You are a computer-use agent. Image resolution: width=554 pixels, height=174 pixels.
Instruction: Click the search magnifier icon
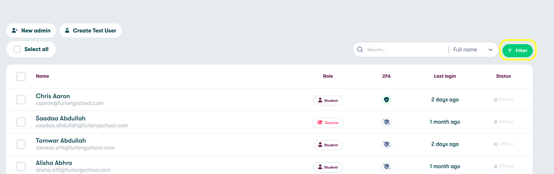[x=360, y=50]
